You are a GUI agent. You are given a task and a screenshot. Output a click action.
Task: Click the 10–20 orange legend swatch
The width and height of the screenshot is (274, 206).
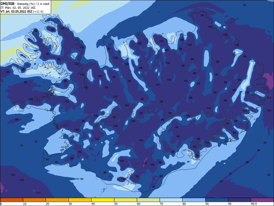tap(35, 200)
